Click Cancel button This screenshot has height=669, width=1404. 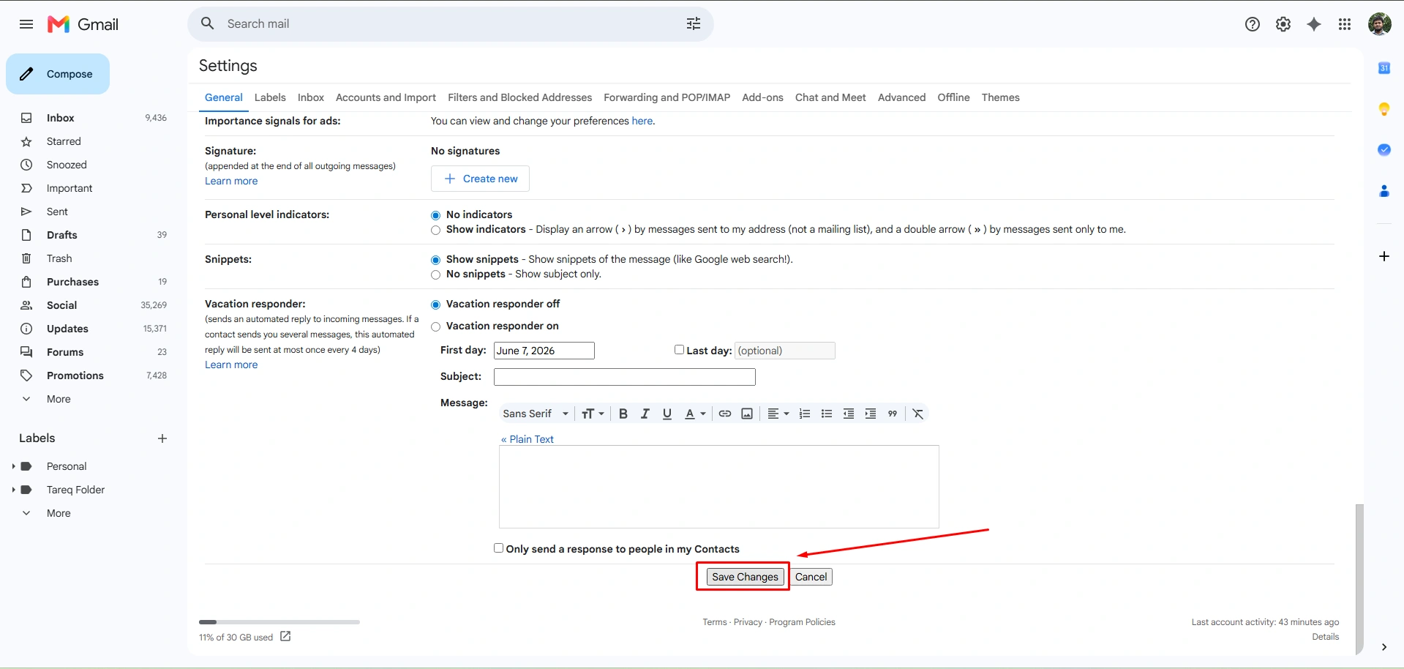point(811,577)
